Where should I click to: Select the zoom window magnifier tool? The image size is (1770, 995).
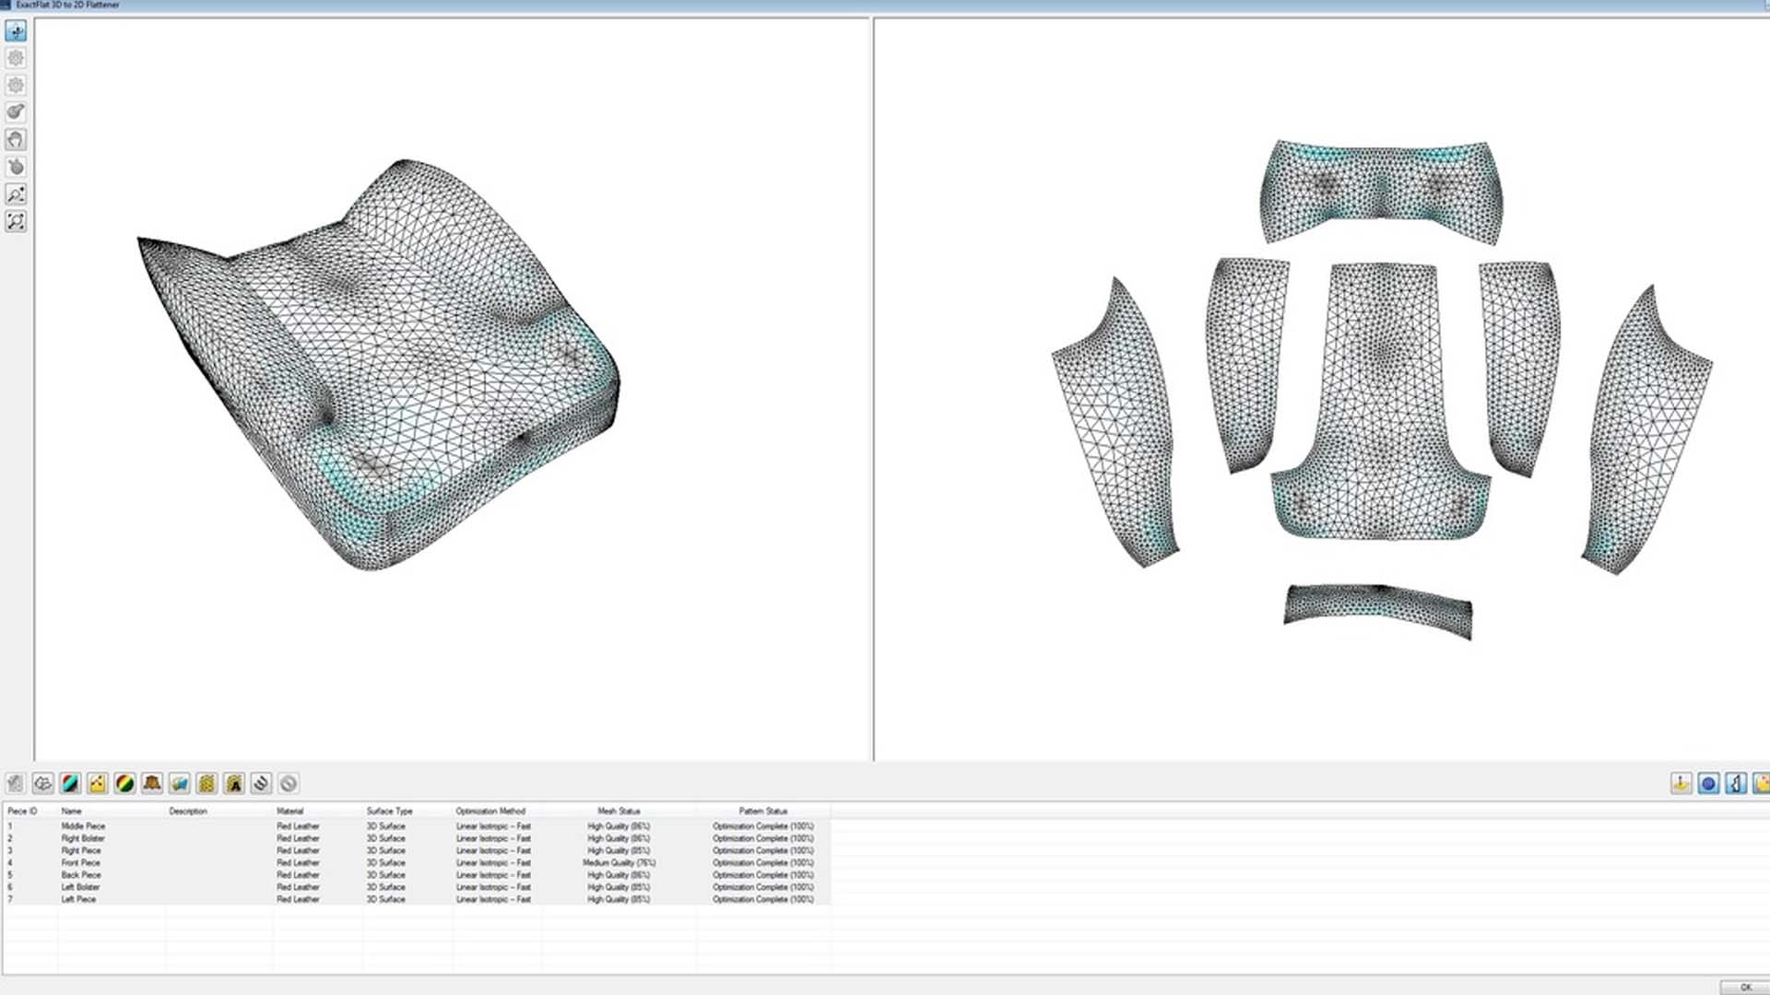click(16, 194)
